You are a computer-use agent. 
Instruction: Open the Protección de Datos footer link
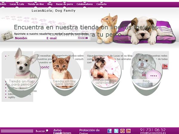[x=89, y=131]
